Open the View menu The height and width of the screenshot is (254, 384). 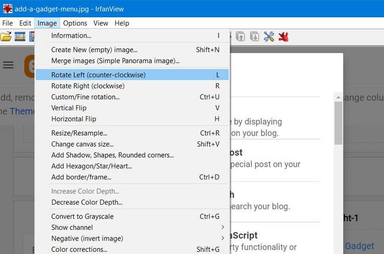coord(101,23)
